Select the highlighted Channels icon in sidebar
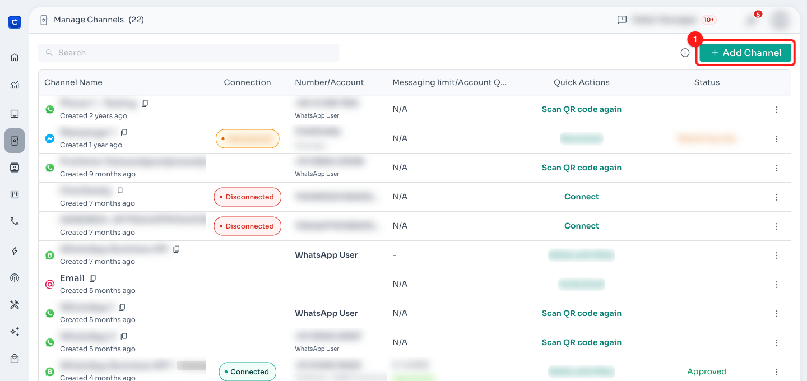Screen dimensions: 807x381 tap(15, 141)
